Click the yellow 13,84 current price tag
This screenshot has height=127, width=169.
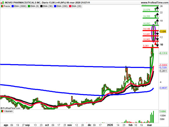pyautogui.click(x=163, y=31)
